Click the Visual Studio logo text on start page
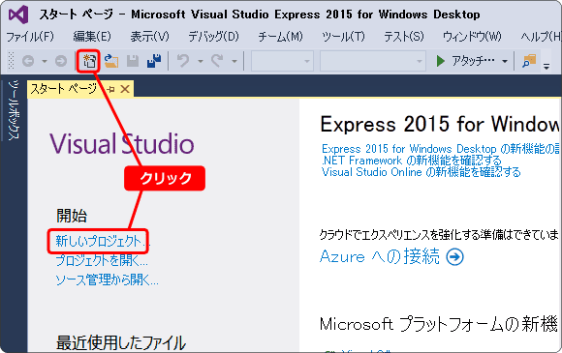This screenshot has width=562, height=353. coord(122,144)
